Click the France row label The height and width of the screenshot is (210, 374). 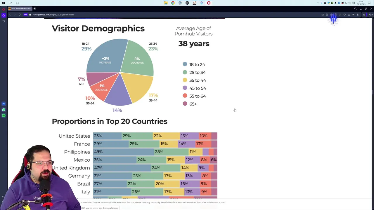tap(82, 144)
